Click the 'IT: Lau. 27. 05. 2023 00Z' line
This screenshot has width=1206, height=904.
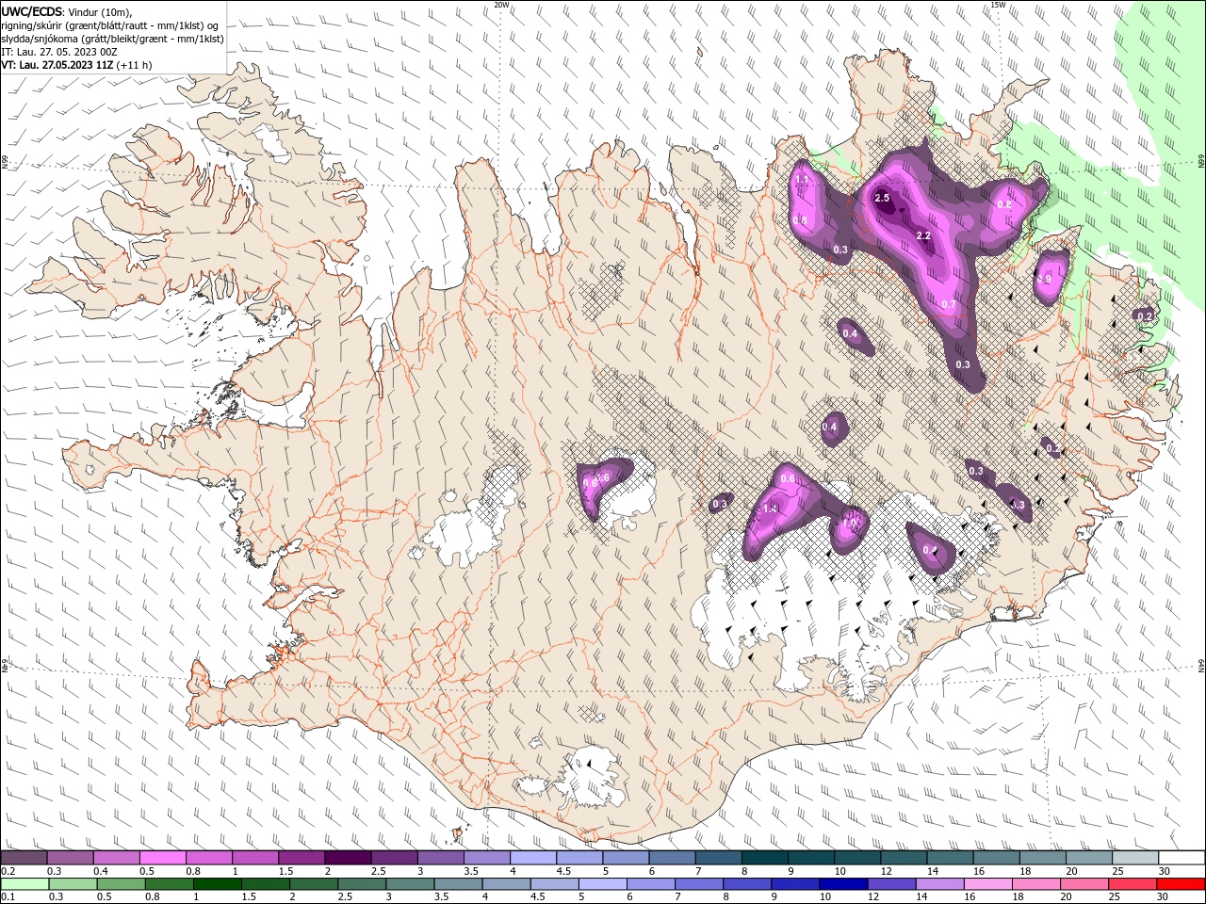[x=57, y=52]
